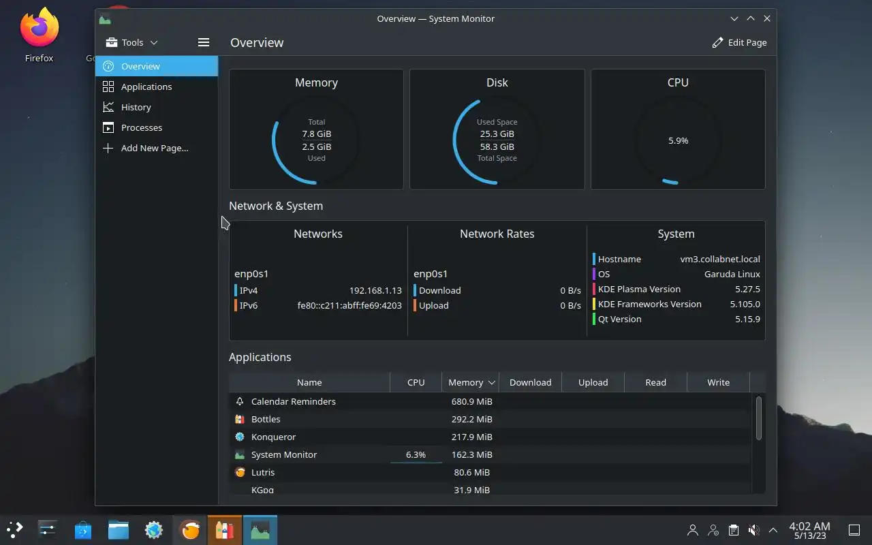Viewport: 872px width, 545px height.
Task: Click the IPv4 address 192.168.1.13
Action: tap(375, 290)
